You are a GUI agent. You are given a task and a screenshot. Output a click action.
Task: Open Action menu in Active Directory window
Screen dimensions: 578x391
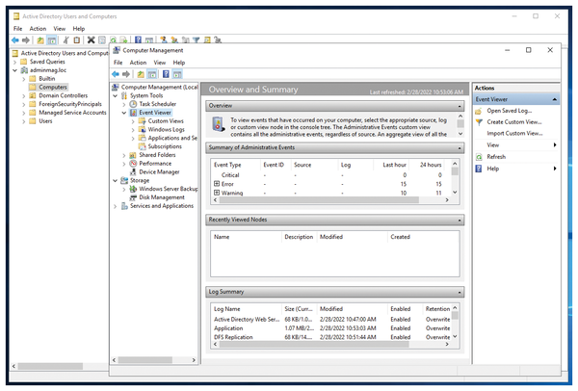point(38,29)
